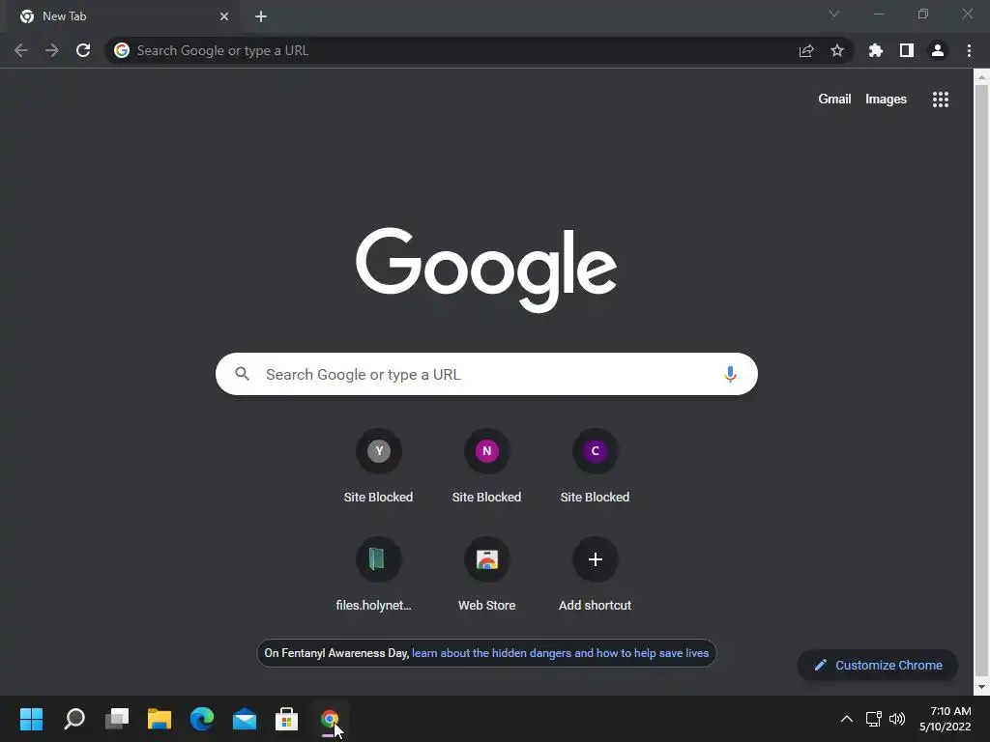
Task: Click the browser forward arrow
Action: pyautogui.click(x=52, y=50)
